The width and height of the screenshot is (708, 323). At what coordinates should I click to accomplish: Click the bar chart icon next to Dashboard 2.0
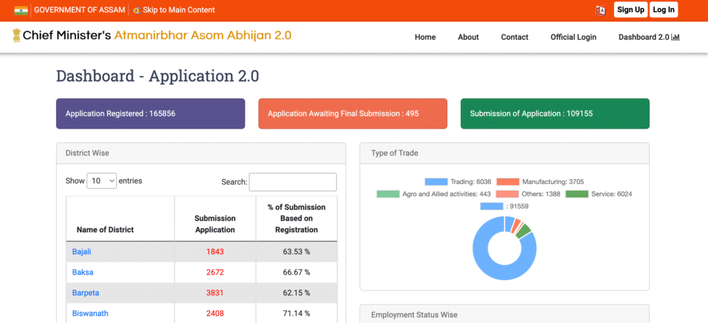coord(676,37)
